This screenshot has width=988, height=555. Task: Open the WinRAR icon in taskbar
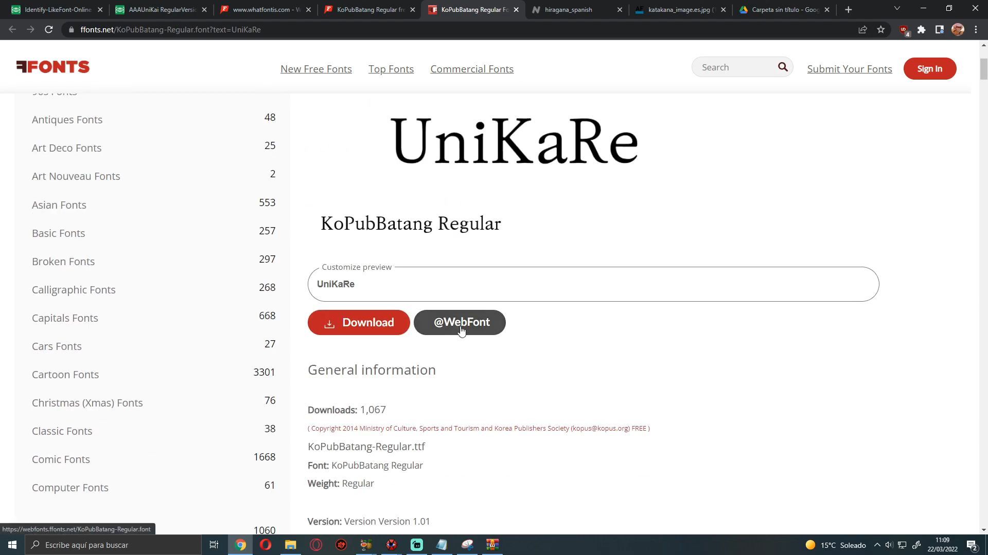tap(492, 545)
